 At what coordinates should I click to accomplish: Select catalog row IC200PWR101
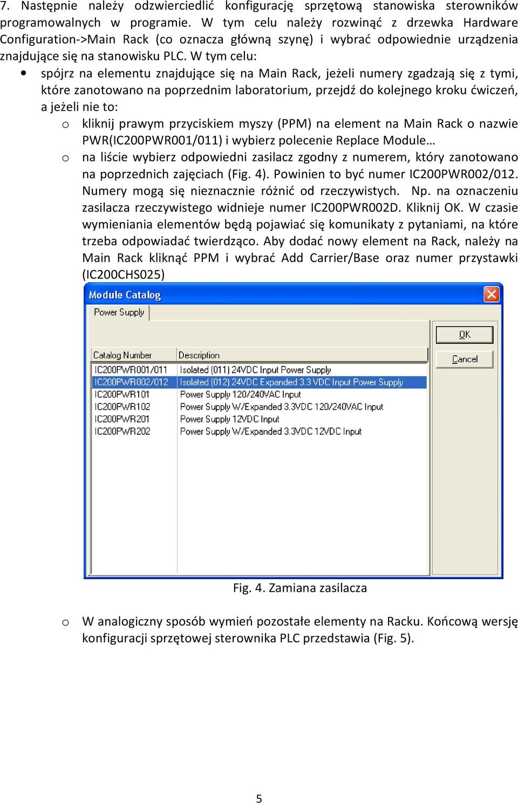pos(259,395)
